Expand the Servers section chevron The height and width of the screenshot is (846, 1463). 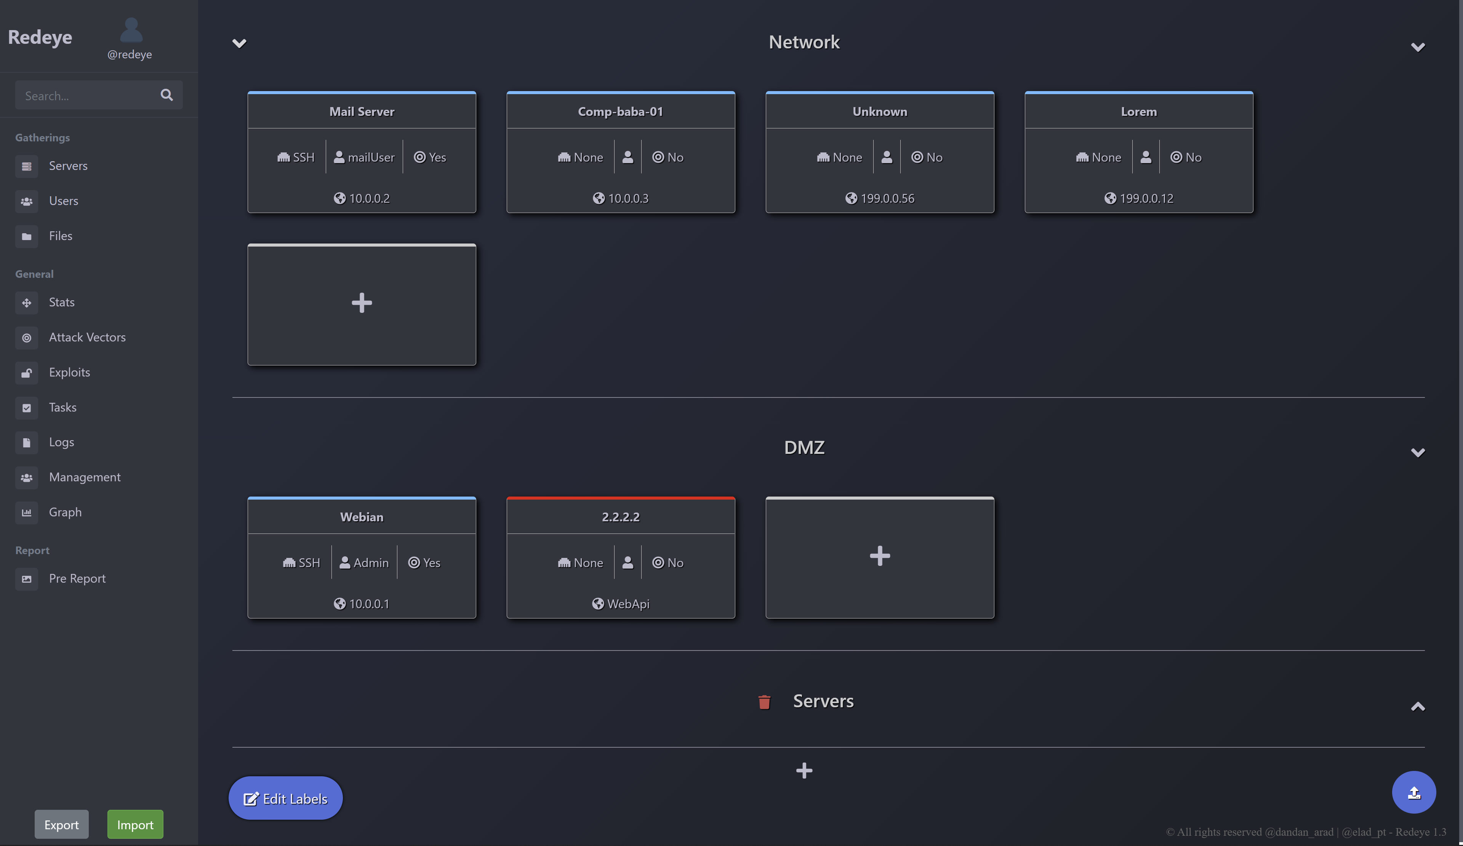pos(1417,706)
